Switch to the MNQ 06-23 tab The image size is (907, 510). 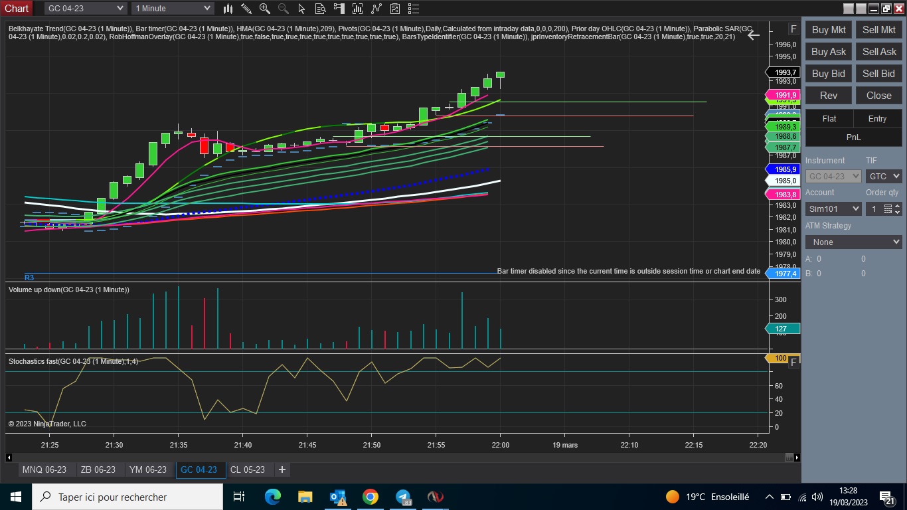(x=44, y=469)
